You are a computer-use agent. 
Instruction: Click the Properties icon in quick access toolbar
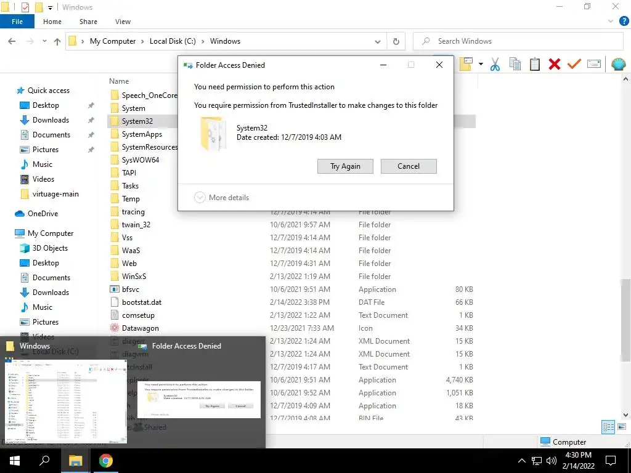(25, 7)
